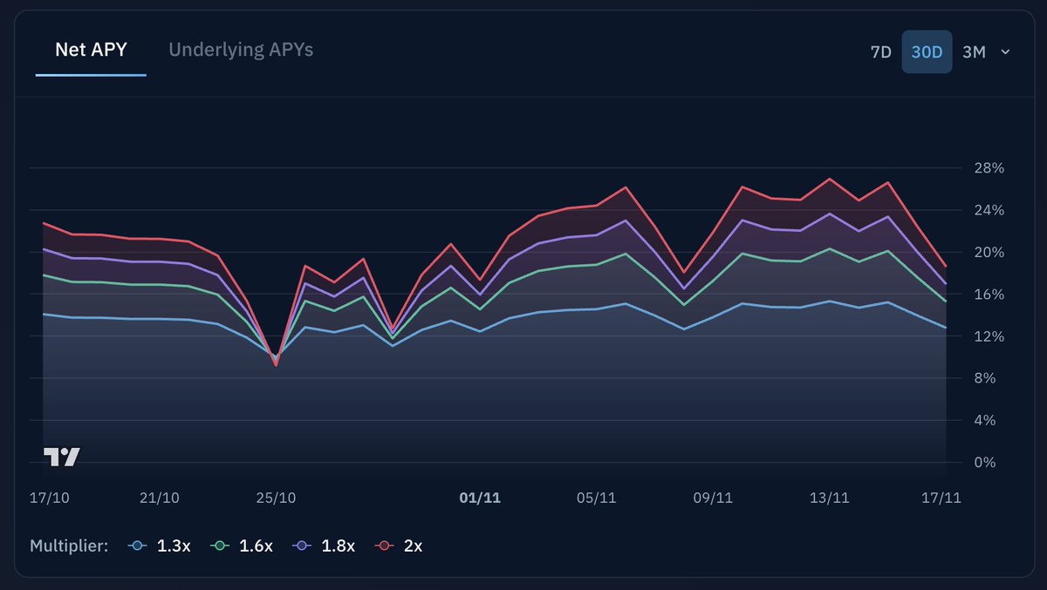Select the Net APY tab
This screenshot has width=1047, height=590.
pyautogui.click(x=90, y=50)
